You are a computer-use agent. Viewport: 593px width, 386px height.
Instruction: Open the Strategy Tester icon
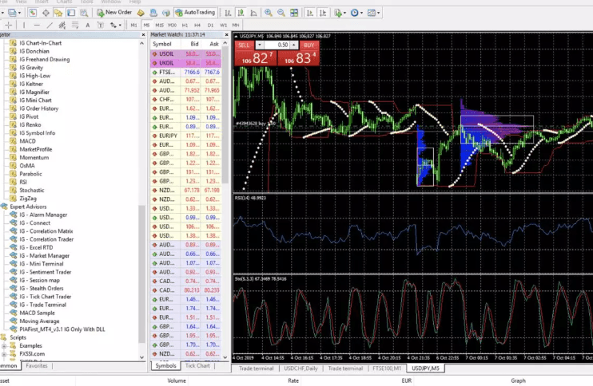(x=84, y=13)
